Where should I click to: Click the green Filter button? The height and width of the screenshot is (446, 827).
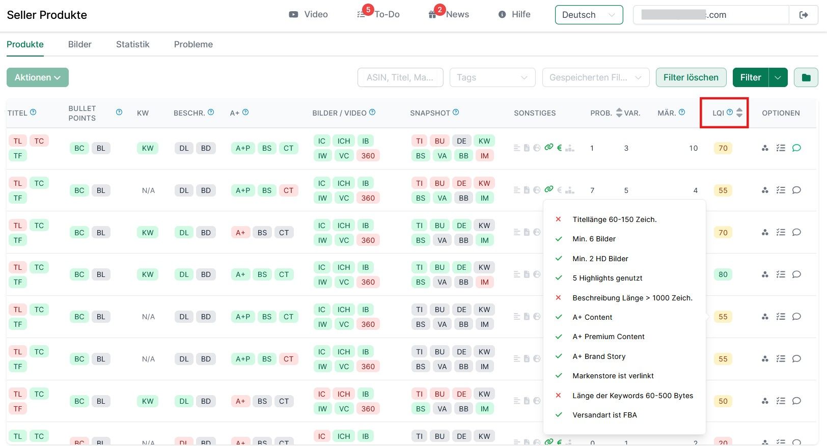(751, 77)
